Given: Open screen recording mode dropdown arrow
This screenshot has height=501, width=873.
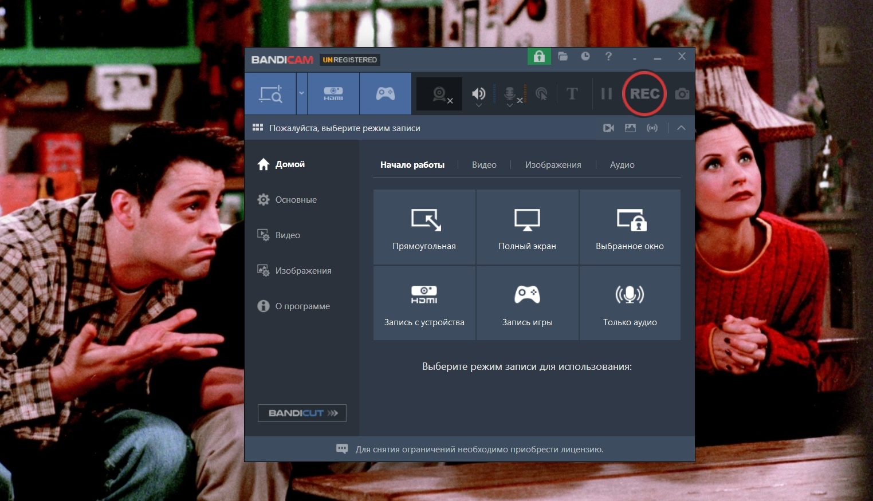Looking at the screenshot, I should (301, 93).
